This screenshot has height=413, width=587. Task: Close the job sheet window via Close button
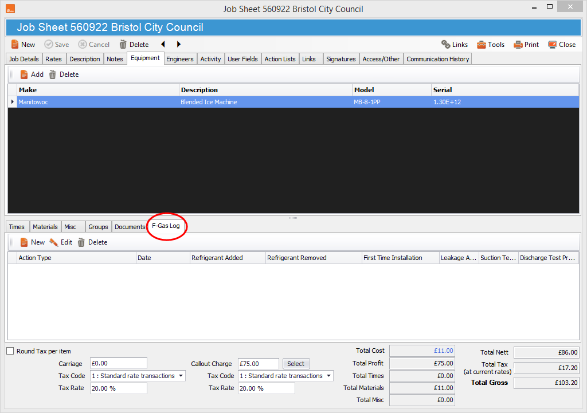point(561,44)
